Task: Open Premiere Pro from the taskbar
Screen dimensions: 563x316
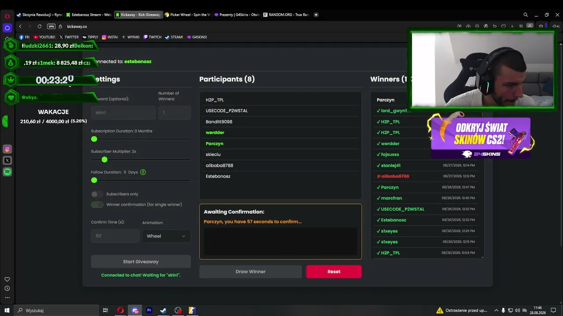Action: pyautogui.click(x=149, y=310)
